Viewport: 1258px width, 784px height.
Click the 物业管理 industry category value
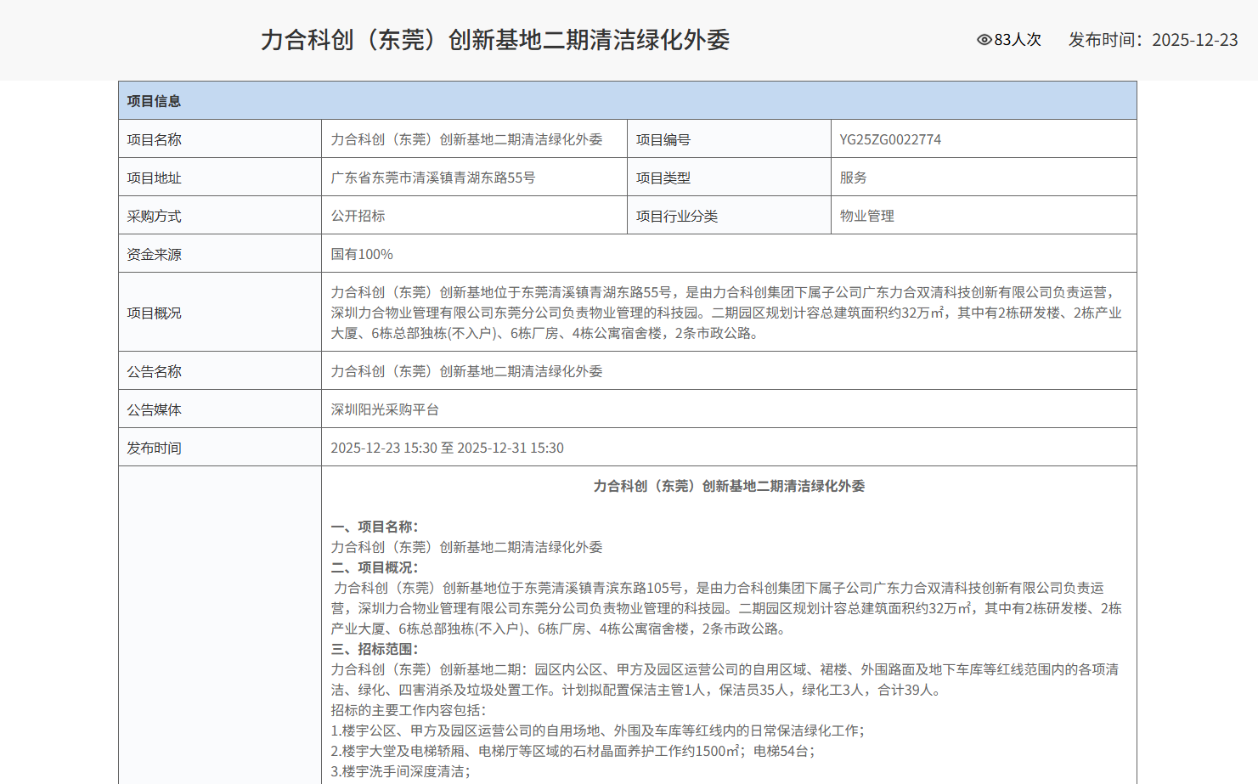pyautogui.click(x=866, y=216)
